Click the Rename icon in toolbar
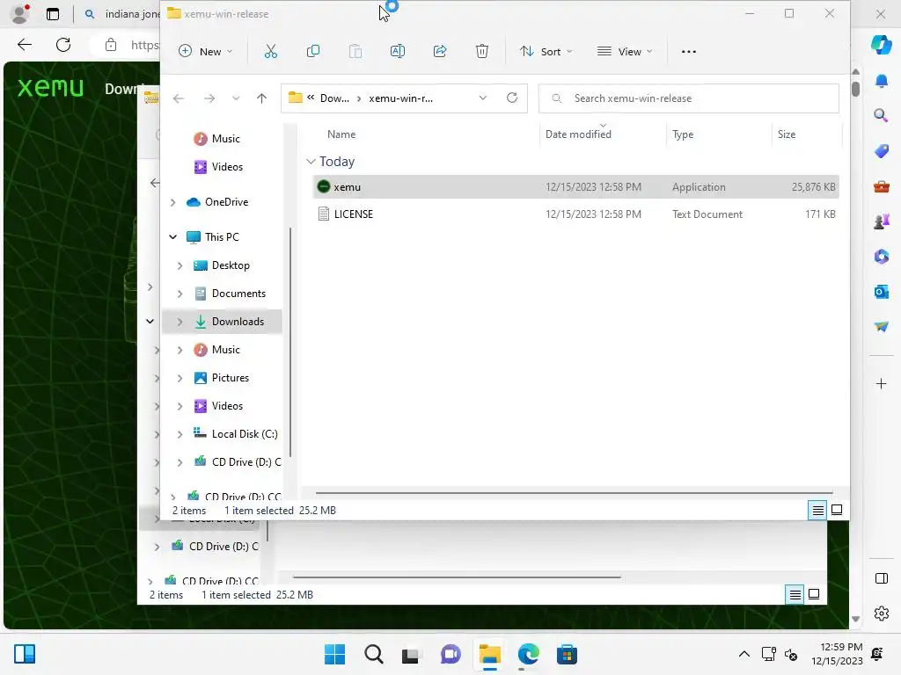This screenshot has width=901, height=675. (x=397, y=52)
